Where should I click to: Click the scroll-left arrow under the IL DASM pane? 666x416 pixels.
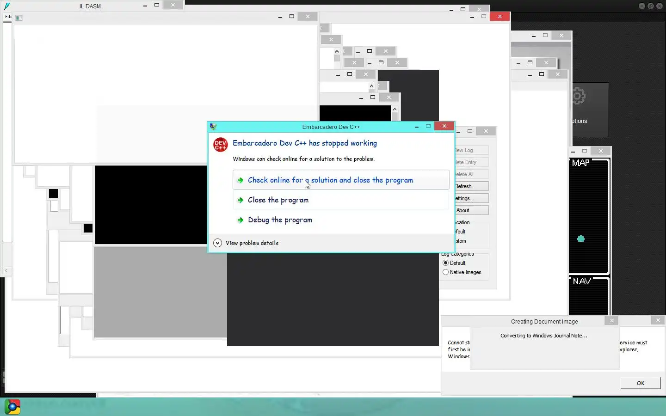click(x=6, y=270)
